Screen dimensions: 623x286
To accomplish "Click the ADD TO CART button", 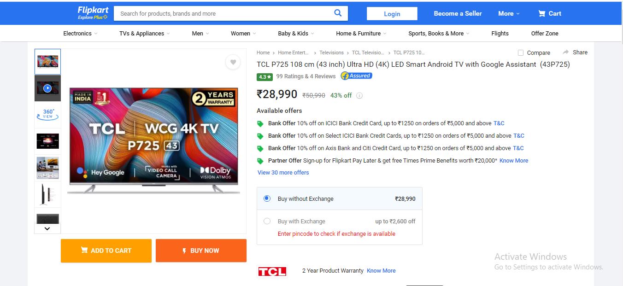I will pos(106,251).
